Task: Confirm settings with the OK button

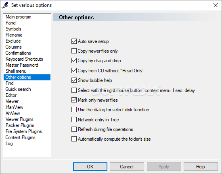Action: [x=90, y=167]
